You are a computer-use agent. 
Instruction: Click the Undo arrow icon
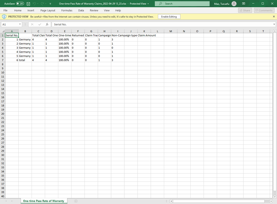34,4
